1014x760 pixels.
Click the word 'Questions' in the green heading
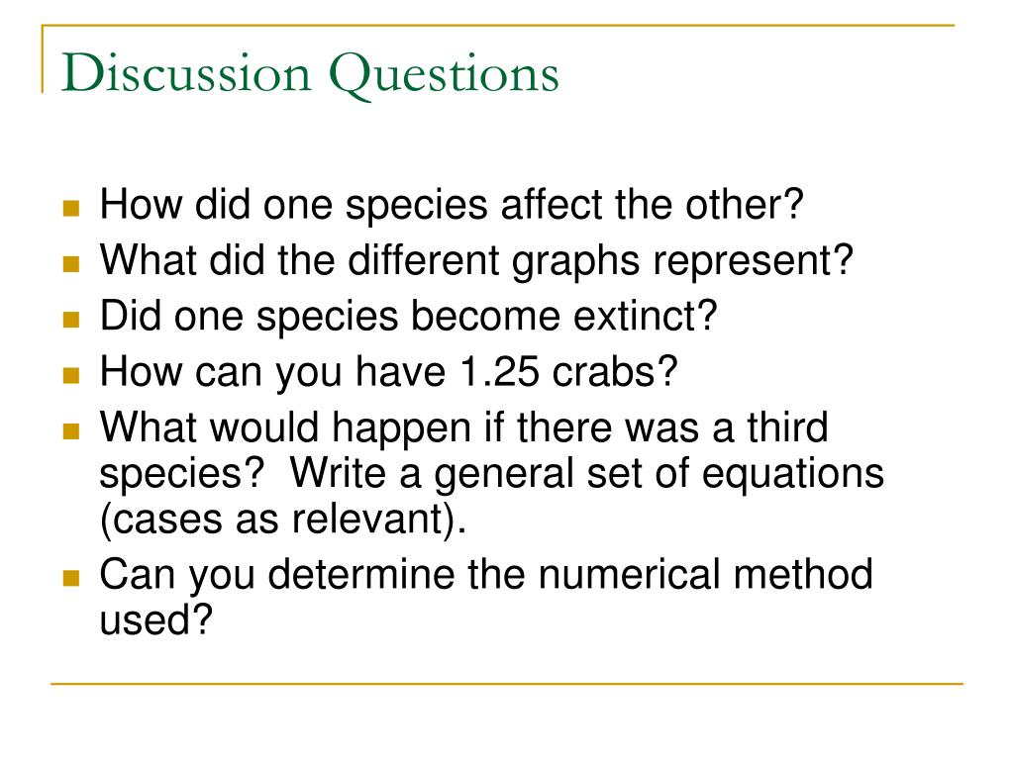445,75
